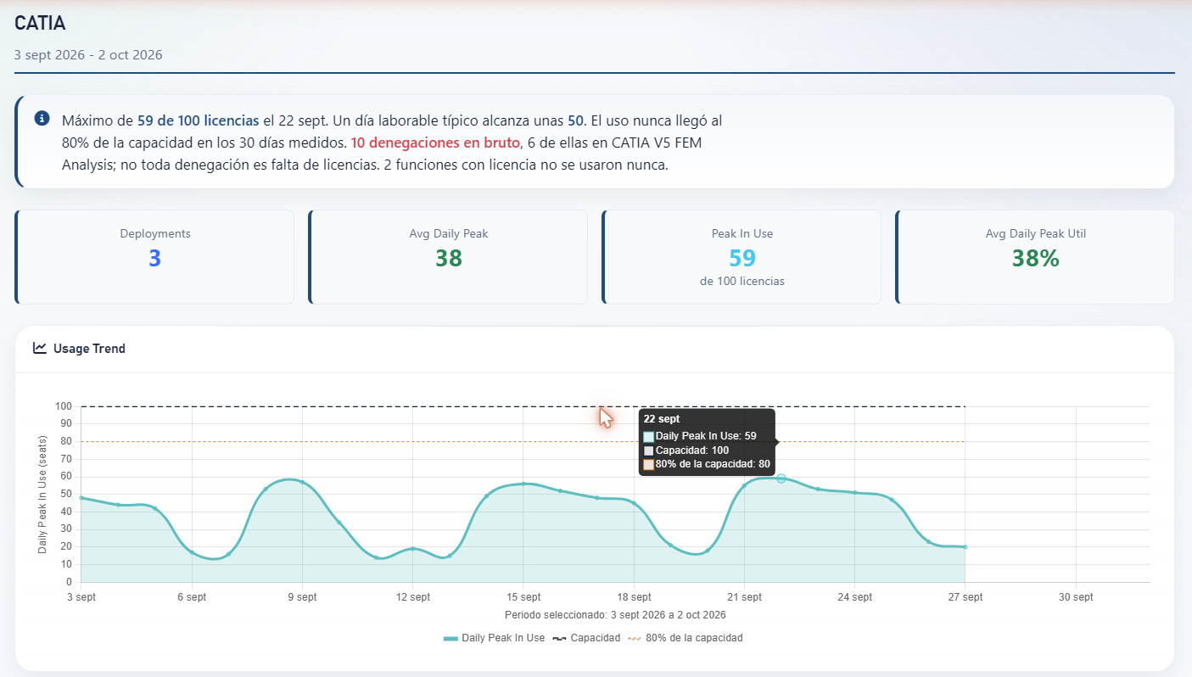Select the Avg Daily Peak card

[x=448, y=257]
